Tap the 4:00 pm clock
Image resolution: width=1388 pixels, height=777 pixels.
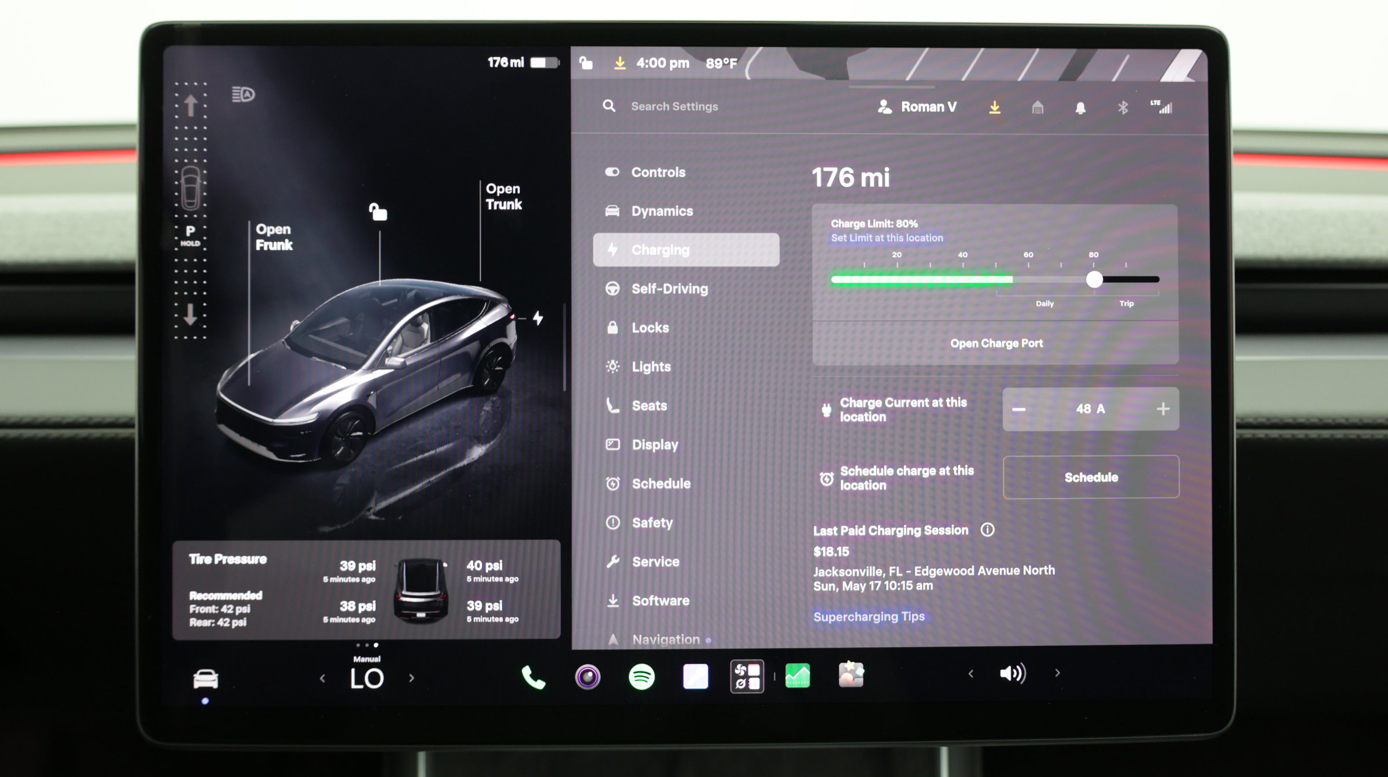tap(663, 63)
